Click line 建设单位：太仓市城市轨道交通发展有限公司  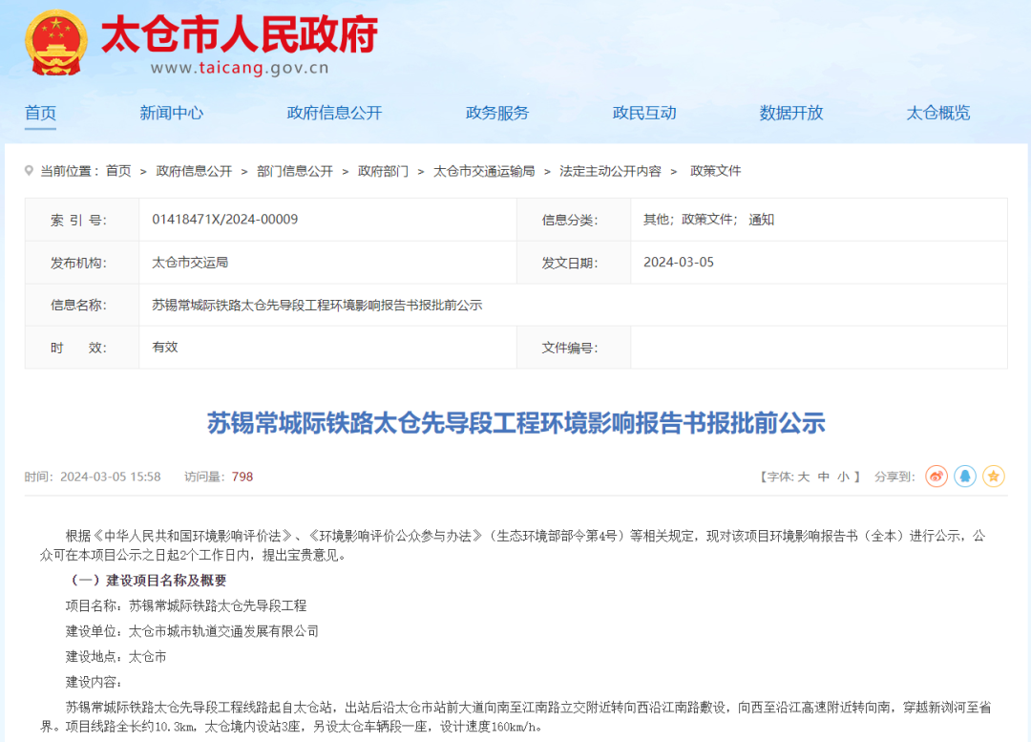click(x=192, y=631)
